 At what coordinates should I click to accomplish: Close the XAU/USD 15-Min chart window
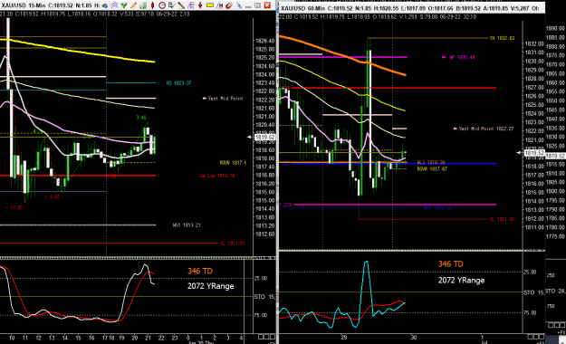(267, 5)
